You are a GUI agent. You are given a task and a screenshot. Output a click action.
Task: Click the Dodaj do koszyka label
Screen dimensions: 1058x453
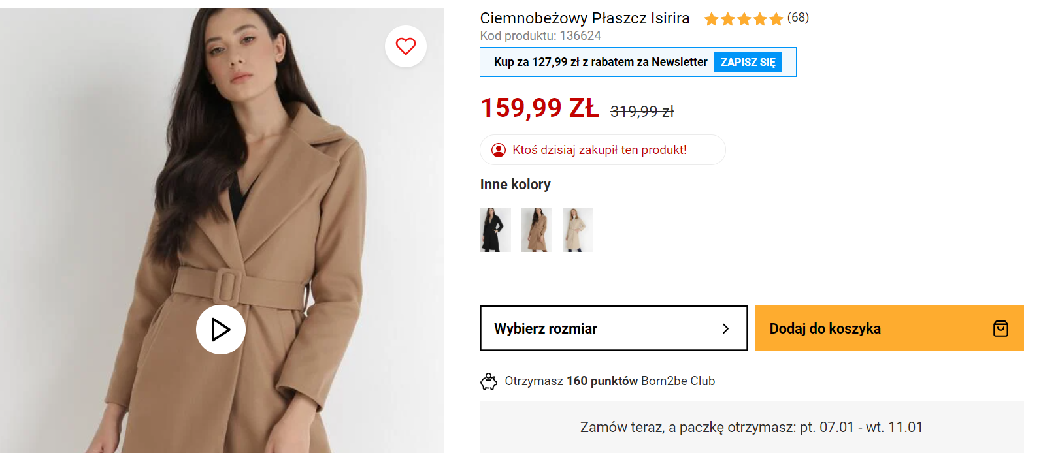(x=825, y=328)
